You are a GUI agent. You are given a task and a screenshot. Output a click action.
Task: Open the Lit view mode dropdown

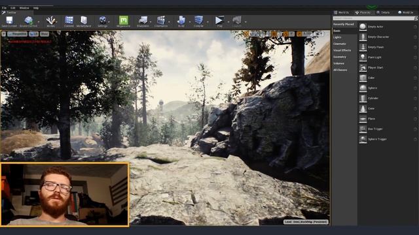33,34
